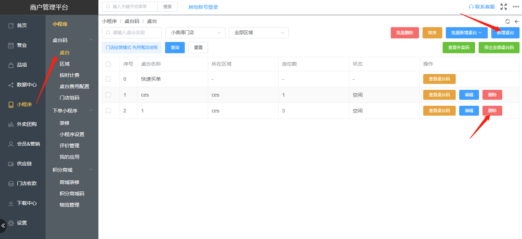The image size is (522, 239).
Task: Click the 联系客服 headset icon
Action: click(x=471, y=7)
